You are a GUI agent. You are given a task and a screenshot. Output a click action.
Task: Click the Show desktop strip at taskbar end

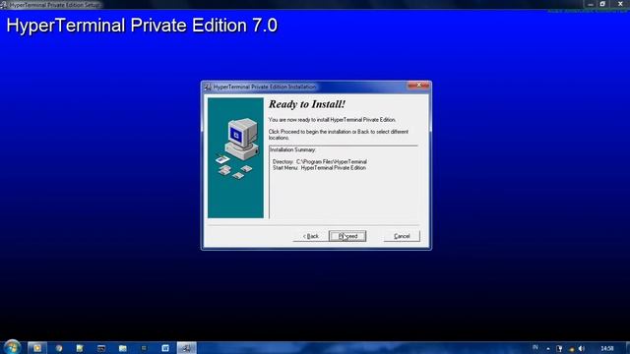(x=627, y=348)
